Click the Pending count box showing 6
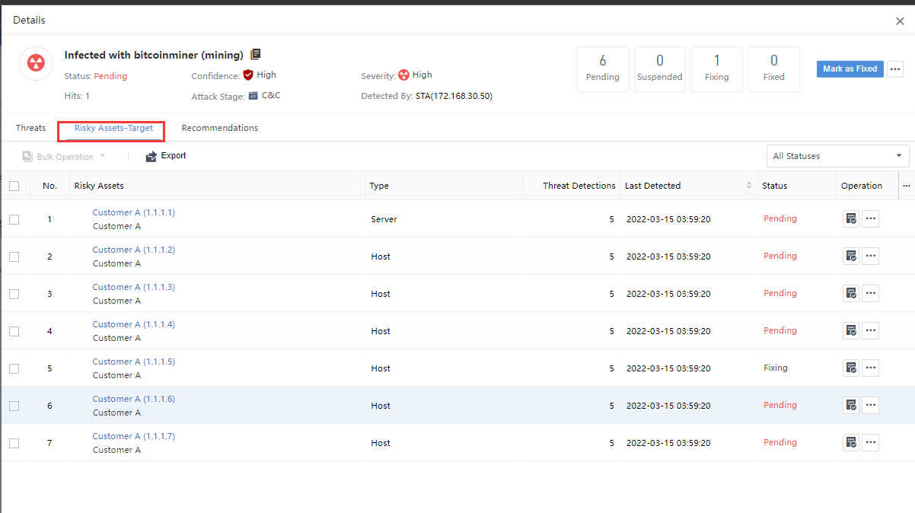 [602, 69]
